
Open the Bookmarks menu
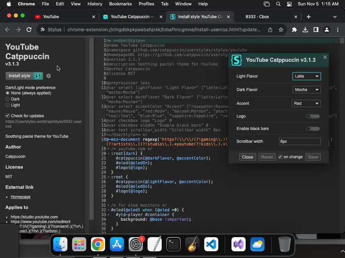[120, 4]
